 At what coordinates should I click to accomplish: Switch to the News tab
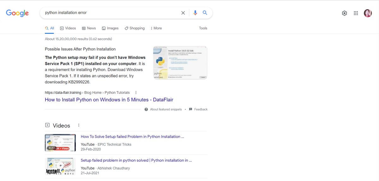[x=89, y=28]
